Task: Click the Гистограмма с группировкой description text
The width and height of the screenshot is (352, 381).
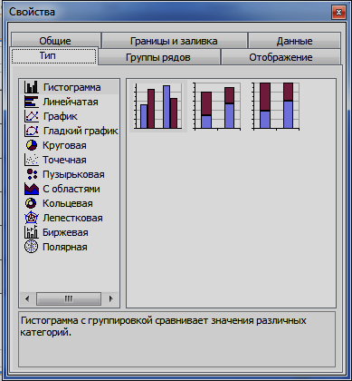Action: click(x=163, y=326)
